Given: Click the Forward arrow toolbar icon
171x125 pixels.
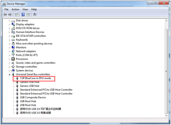Looking at the screenshot, I should [x=10, y=14].
